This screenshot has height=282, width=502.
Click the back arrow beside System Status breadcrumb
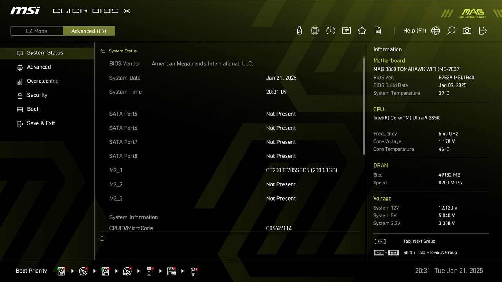[103, 51]
